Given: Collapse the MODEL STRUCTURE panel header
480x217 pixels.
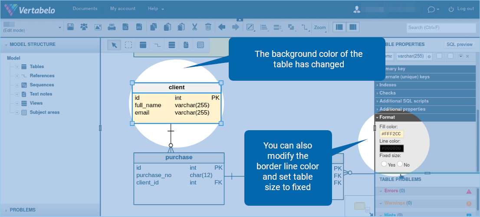Looking at the screenshot, I should pyautogui.click(x=50, y=45).
